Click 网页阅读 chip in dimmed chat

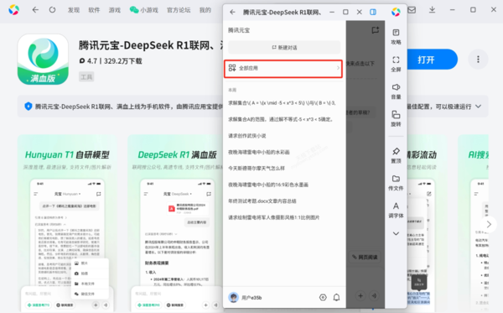(365, 257)
